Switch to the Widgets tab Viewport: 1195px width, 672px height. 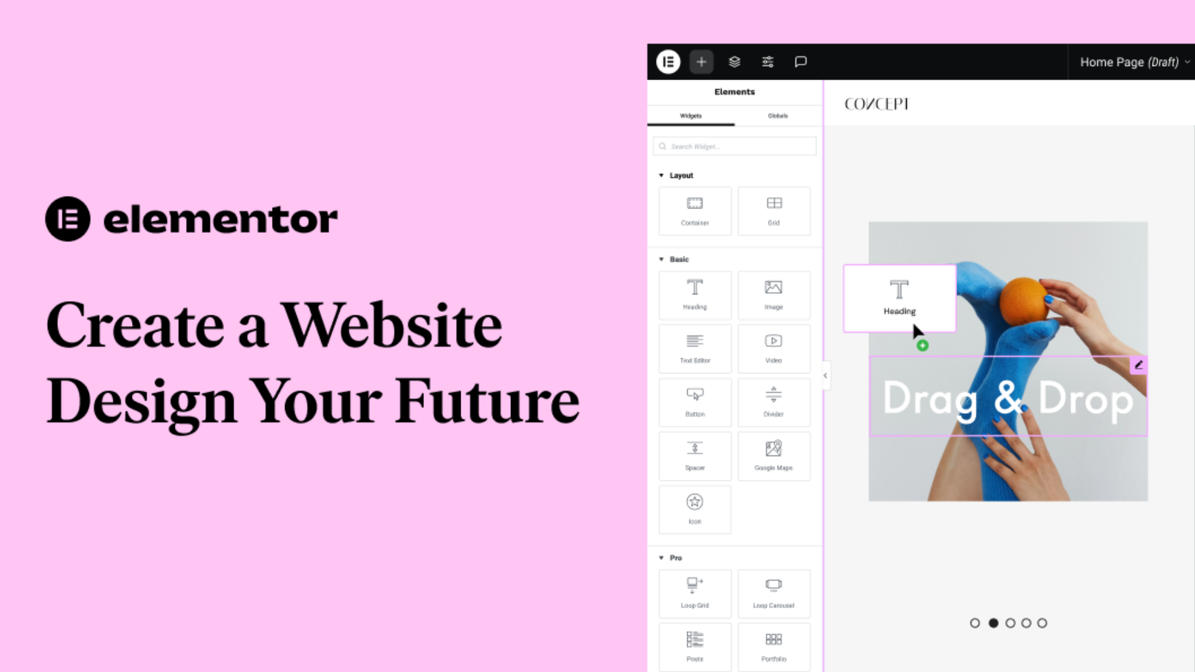pos(690,116)
